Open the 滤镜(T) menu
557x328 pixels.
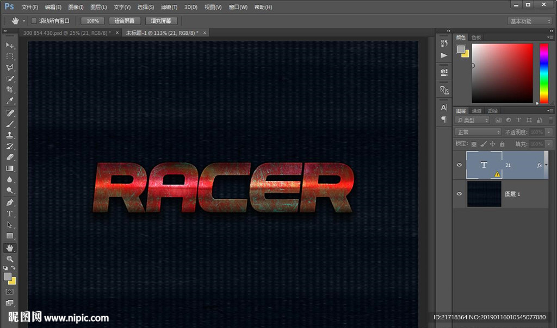pyautogui.click(x=169, y=8)
